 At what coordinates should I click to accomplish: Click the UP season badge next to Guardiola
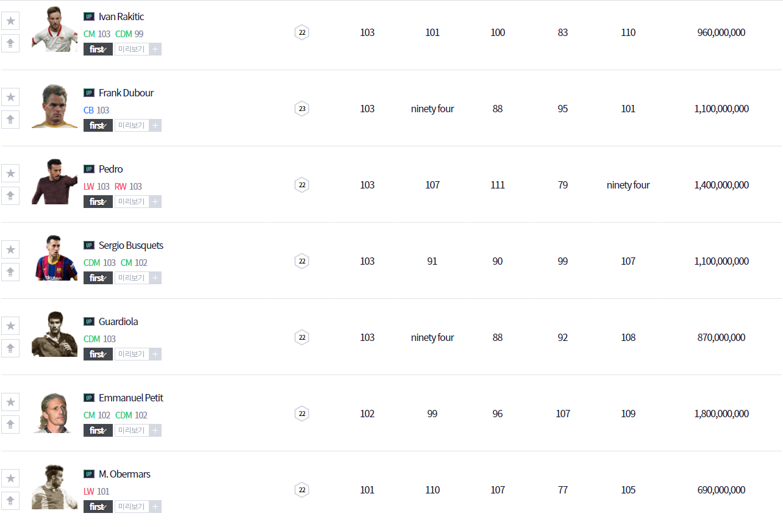pos(89,321)
